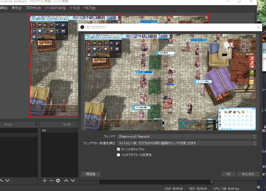Click the left-middle red transform handle
This screenshot has width=266, height=191.
pos(30,66)
